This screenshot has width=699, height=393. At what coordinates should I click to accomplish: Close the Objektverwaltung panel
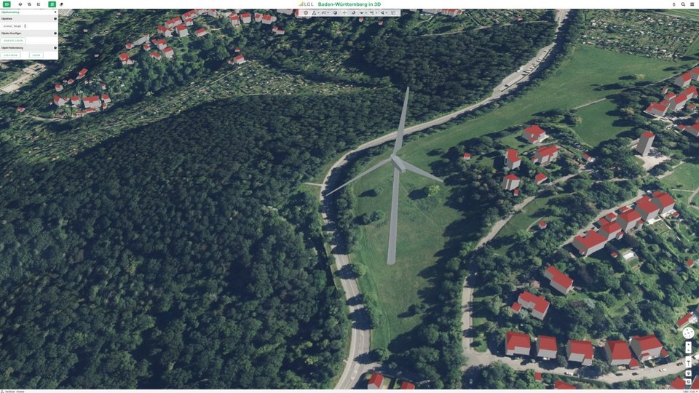(55, 12)
